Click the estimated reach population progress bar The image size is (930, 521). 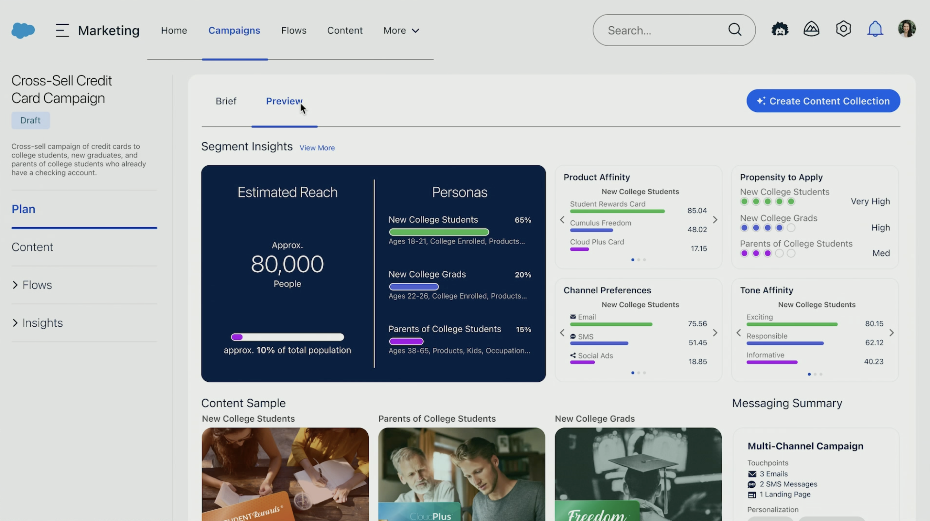(x=287, y=337)
